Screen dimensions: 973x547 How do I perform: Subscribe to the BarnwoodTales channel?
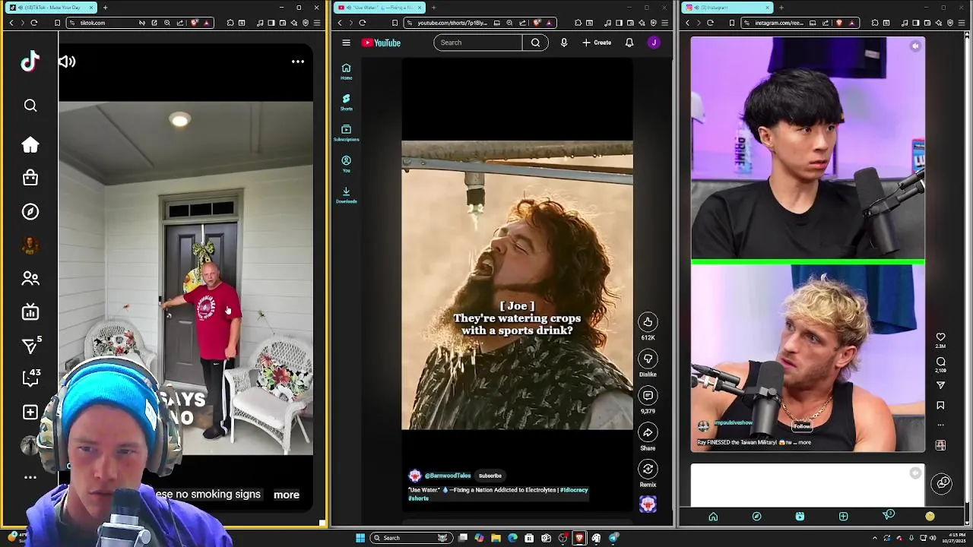[490, 476]
